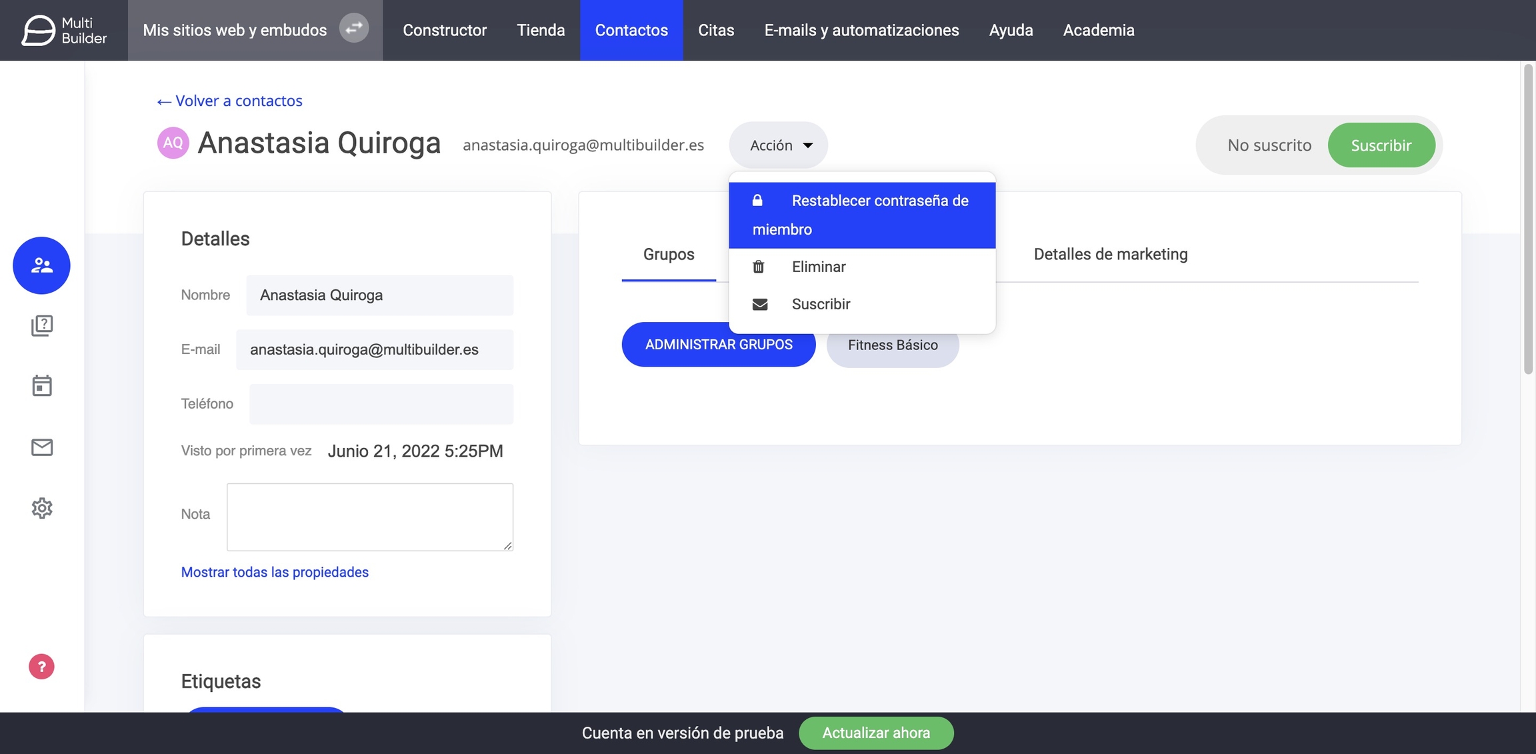Open the settings gear sidebar icon
The height and width of the screenshot is (754, 1536).
(x=41, y=508)
